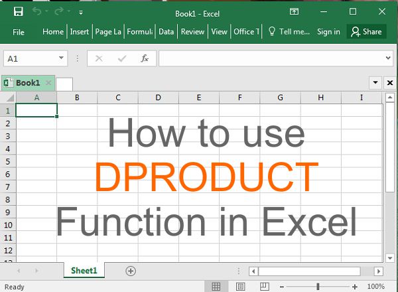
Task: Close the Book1 document tab
Action: click(48, 83)
